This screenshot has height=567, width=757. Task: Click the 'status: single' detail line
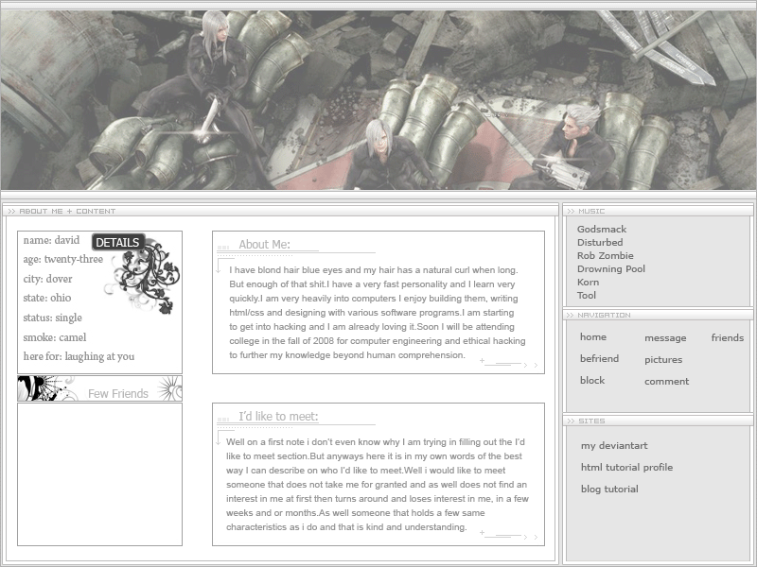coord(52,318)
